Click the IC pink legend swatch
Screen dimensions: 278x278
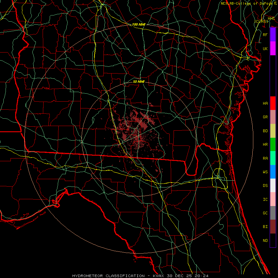coord(273,199)
